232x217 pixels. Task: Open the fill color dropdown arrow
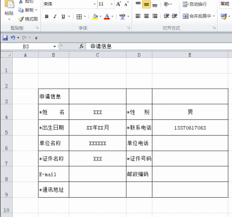[x=101, y=16]
